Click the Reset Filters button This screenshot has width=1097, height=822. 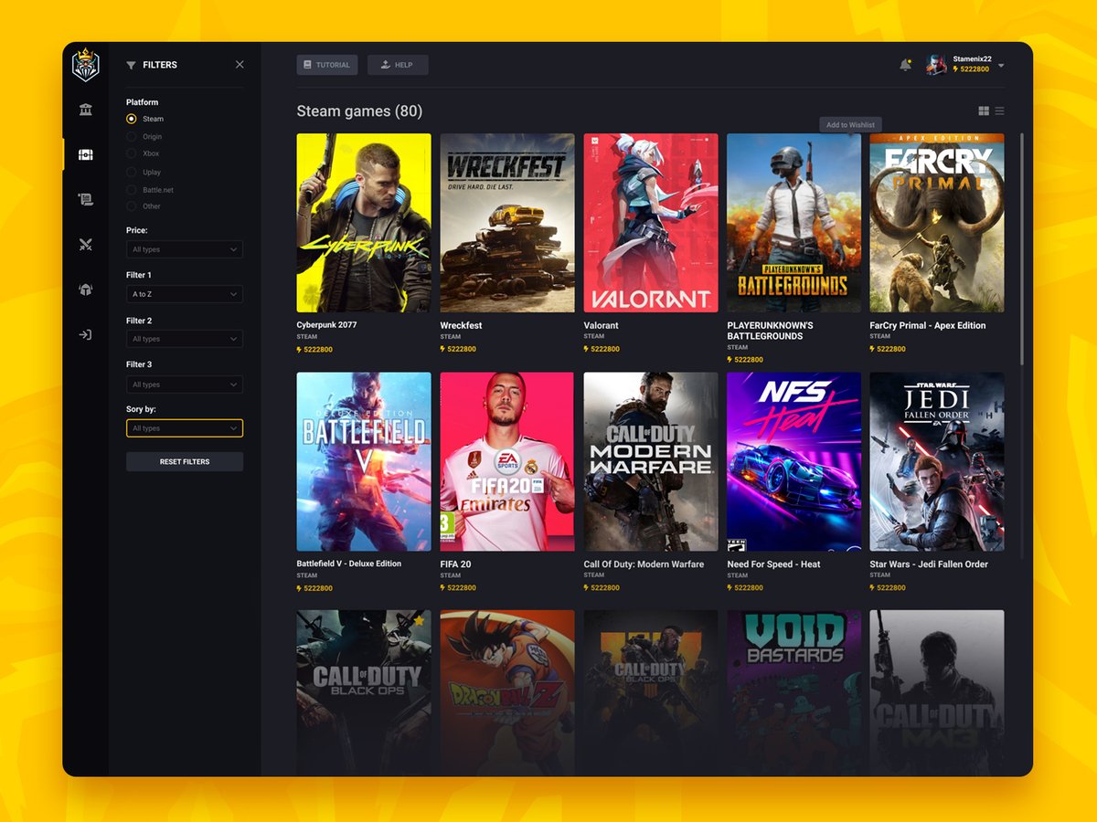pos(184,461)
